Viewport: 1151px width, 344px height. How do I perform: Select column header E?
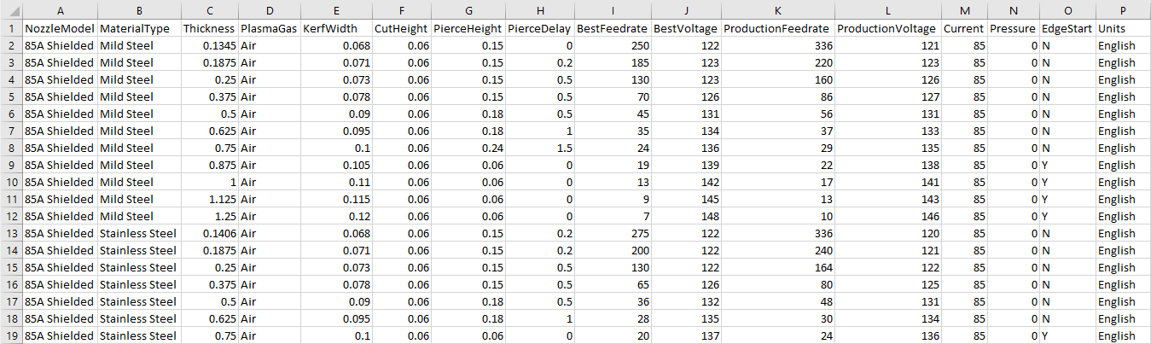click(x=336, y=9)
